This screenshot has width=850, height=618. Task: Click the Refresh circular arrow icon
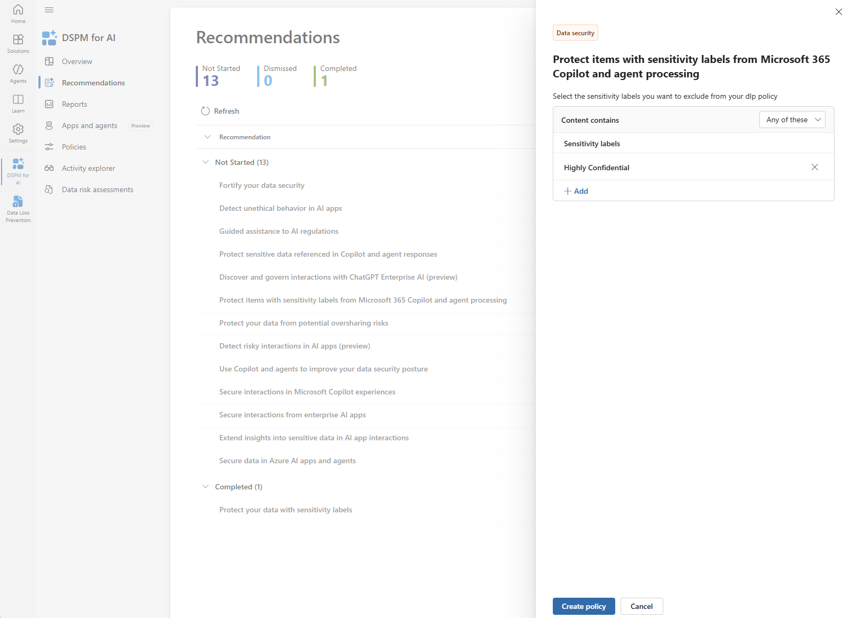pos(205,111)
